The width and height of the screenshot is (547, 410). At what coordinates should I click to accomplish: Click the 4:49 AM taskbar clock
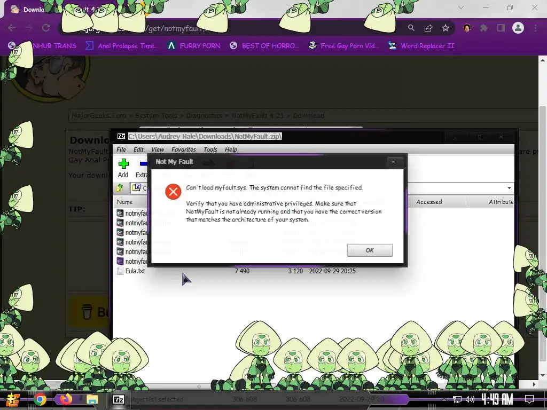coord(497,399)
